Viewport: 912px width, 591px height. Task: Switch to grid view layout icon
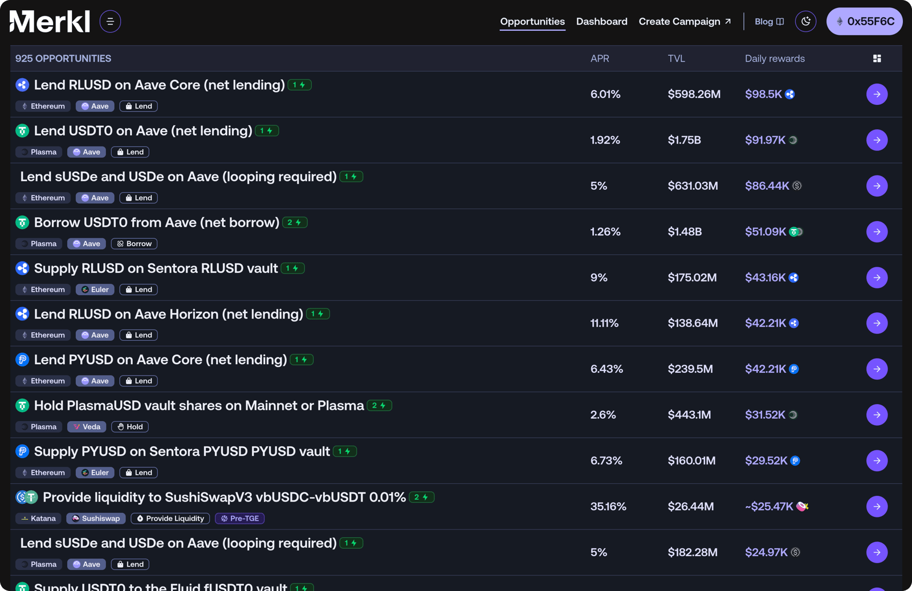click(x=877, y=59)
